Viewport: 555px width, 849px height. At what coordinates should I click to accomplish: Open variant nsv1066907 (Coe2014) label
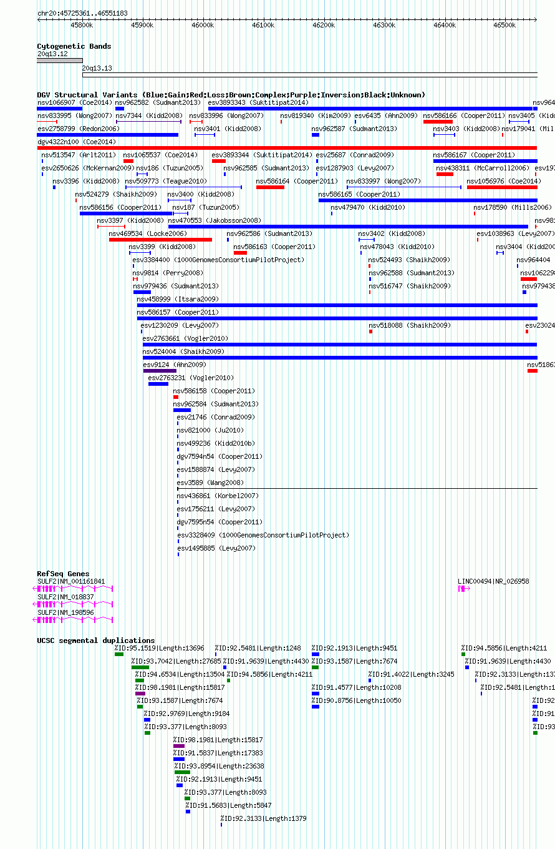tap(75, 102)
